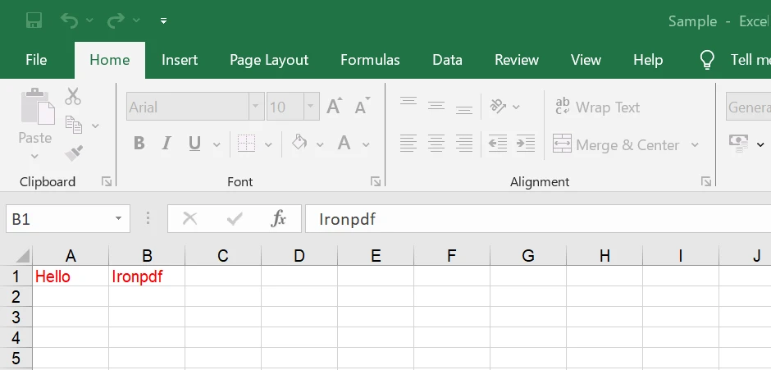Click the Insert Function fx icon
Screen dimensions: 771x370
tap(279, 218)
